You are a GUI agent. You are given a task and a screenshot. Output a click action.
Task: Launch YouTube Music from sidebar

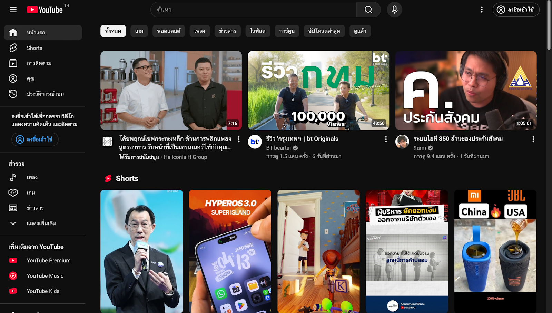pos(45,275)
